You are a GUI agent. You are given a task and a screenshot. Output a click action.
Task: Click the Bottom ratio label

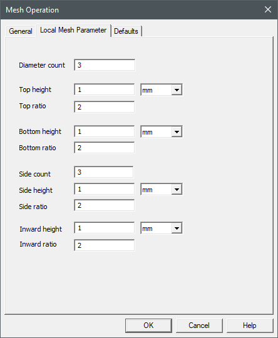pos(38,148)
